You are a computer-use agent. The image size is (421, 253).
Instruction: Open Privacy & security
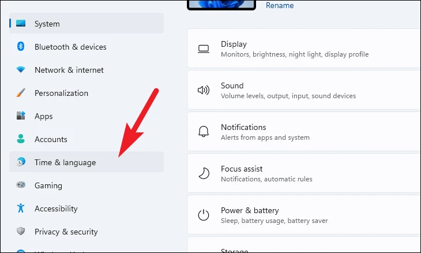[87, 232]
